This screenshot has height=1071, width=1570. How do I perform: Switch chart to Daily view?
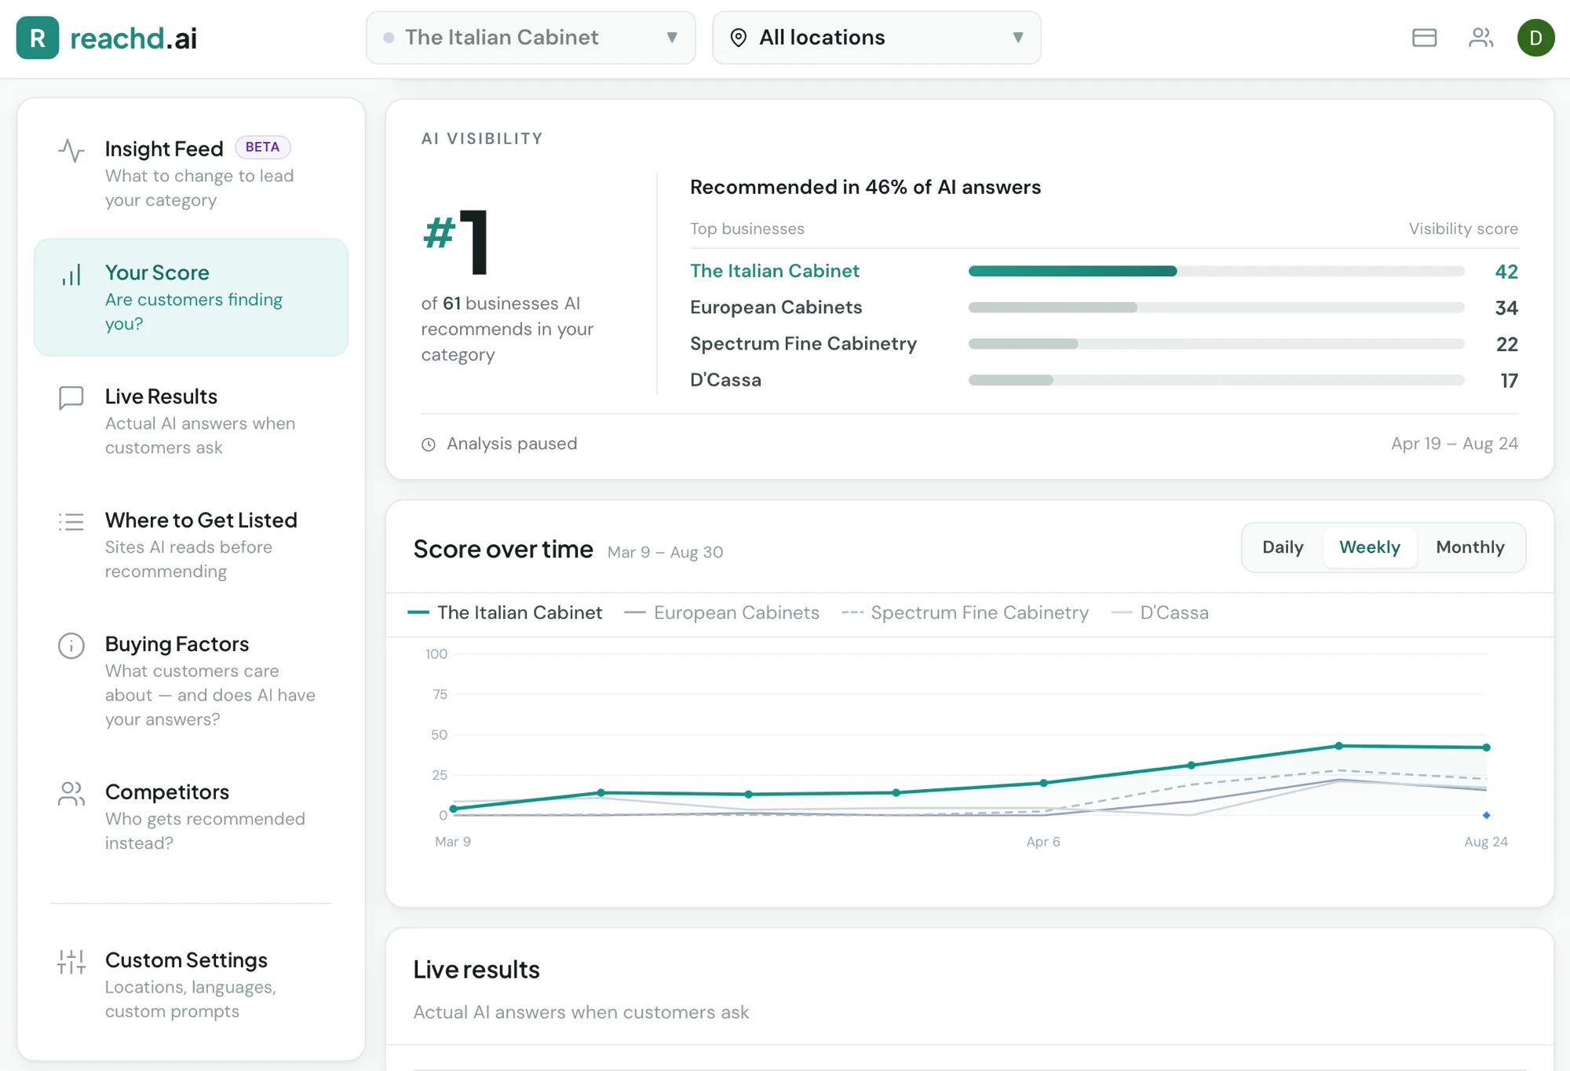coord(1283,547)
